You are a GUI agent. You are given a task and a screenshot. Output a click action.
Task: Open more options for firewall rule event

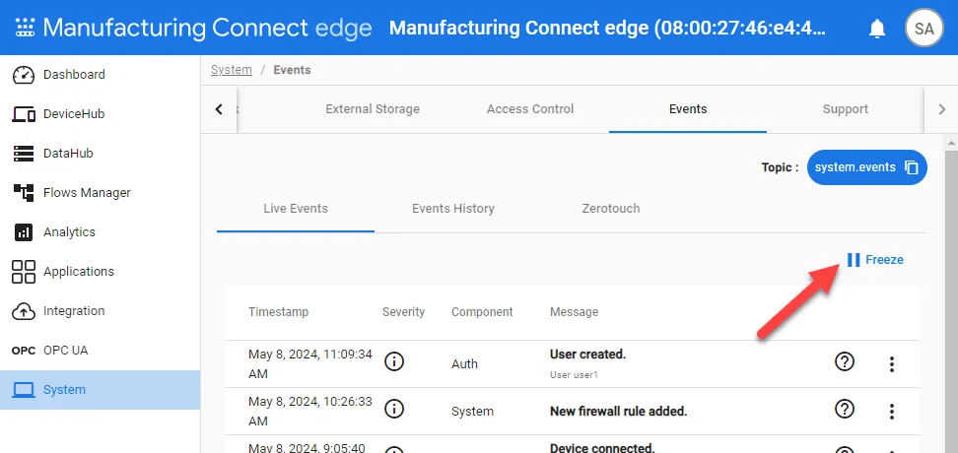[x=892, y=412]
